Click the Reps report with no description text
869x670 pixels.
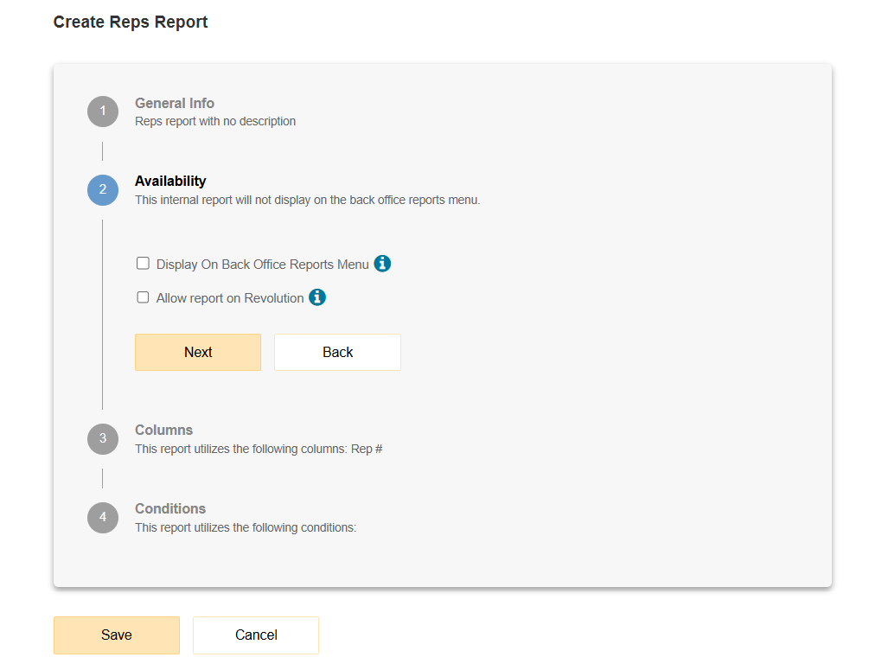tap(214, 121)
